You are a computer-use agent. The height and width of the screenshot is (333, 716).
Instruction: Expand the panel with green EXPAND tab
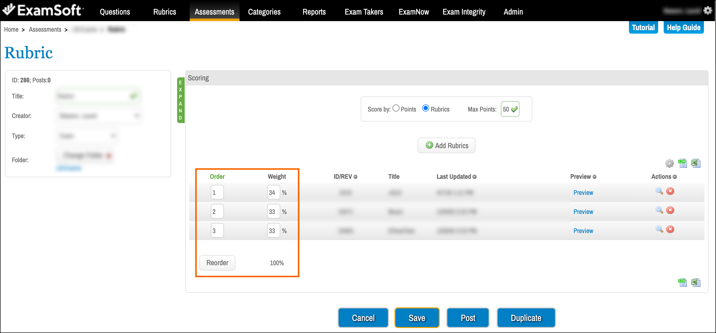(x=180, y=100)
